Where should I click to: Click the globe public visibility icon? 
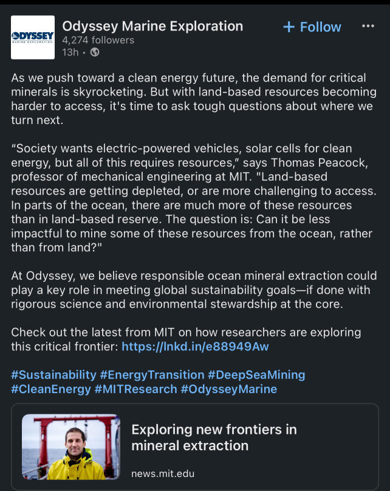[95, 52]
